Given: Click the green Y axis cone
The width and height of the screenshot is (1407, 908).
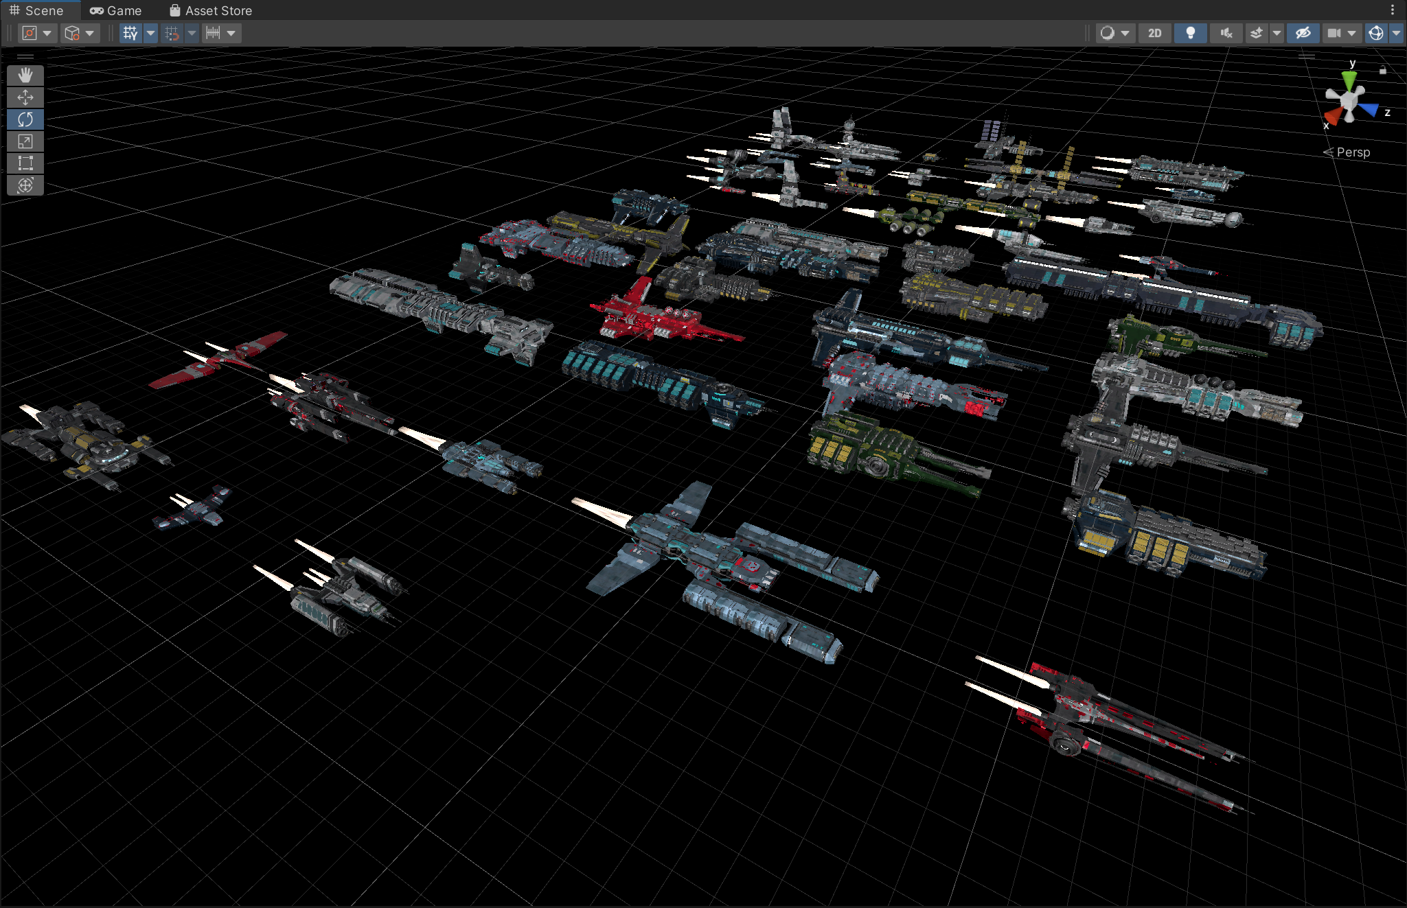Looking at the screenshot, I should 1349,80.
